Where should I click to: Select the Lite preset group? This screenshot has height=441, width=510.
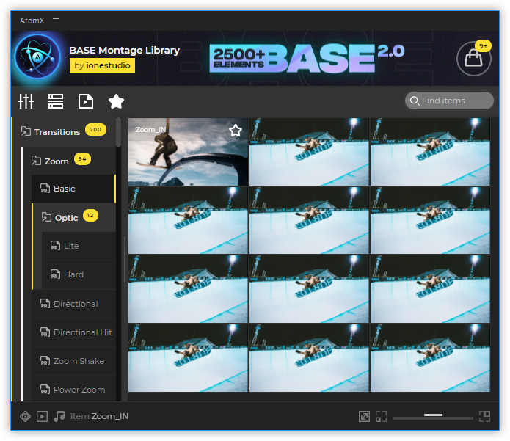coord(79,246)
